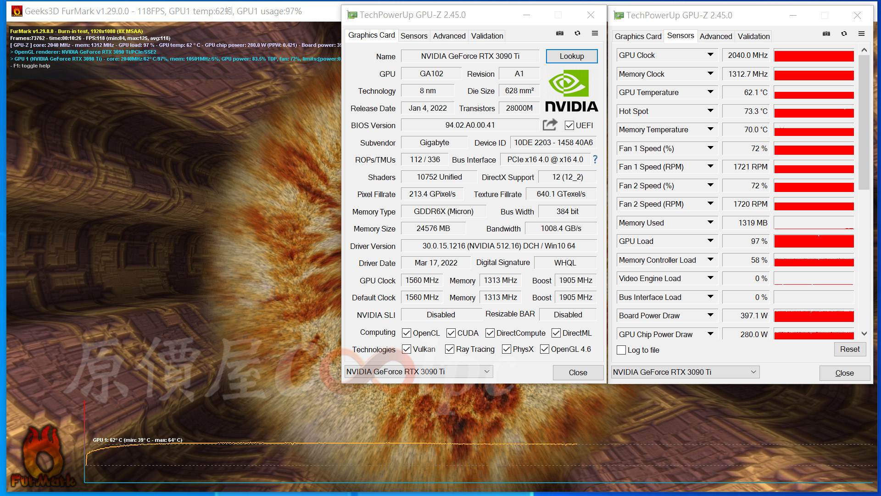Click the sensors list vertical scrollbar
The image size is (881, 496).
864,122
